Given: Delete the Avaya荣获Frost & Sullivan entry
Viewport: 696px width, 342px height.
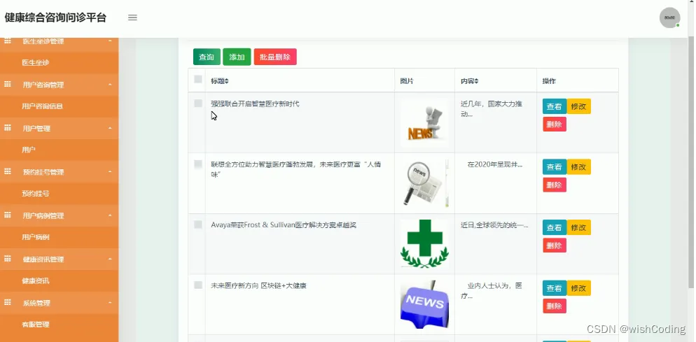Looking at the screenshot, I should point(555,245).
